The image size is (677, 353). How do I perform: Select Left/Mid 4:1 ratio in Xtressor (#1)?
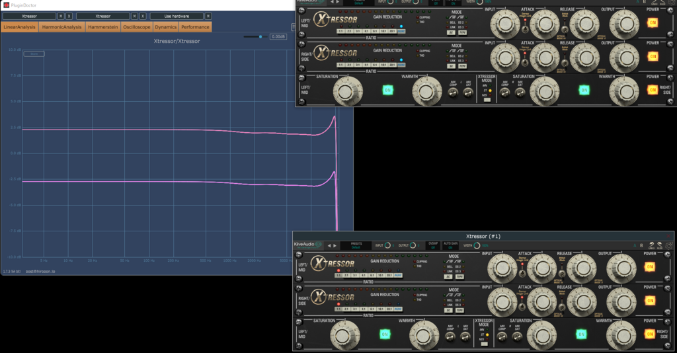(363, 275)
